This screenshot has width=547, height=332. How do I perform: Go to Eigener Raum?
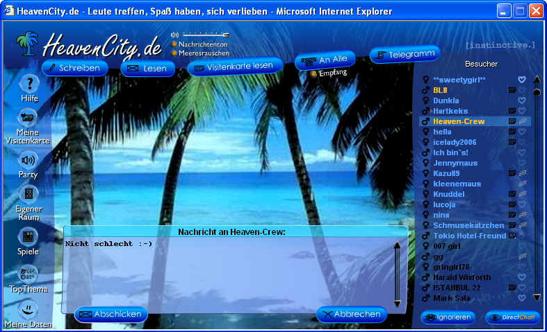pyautogui.click(x=28, y=193)
